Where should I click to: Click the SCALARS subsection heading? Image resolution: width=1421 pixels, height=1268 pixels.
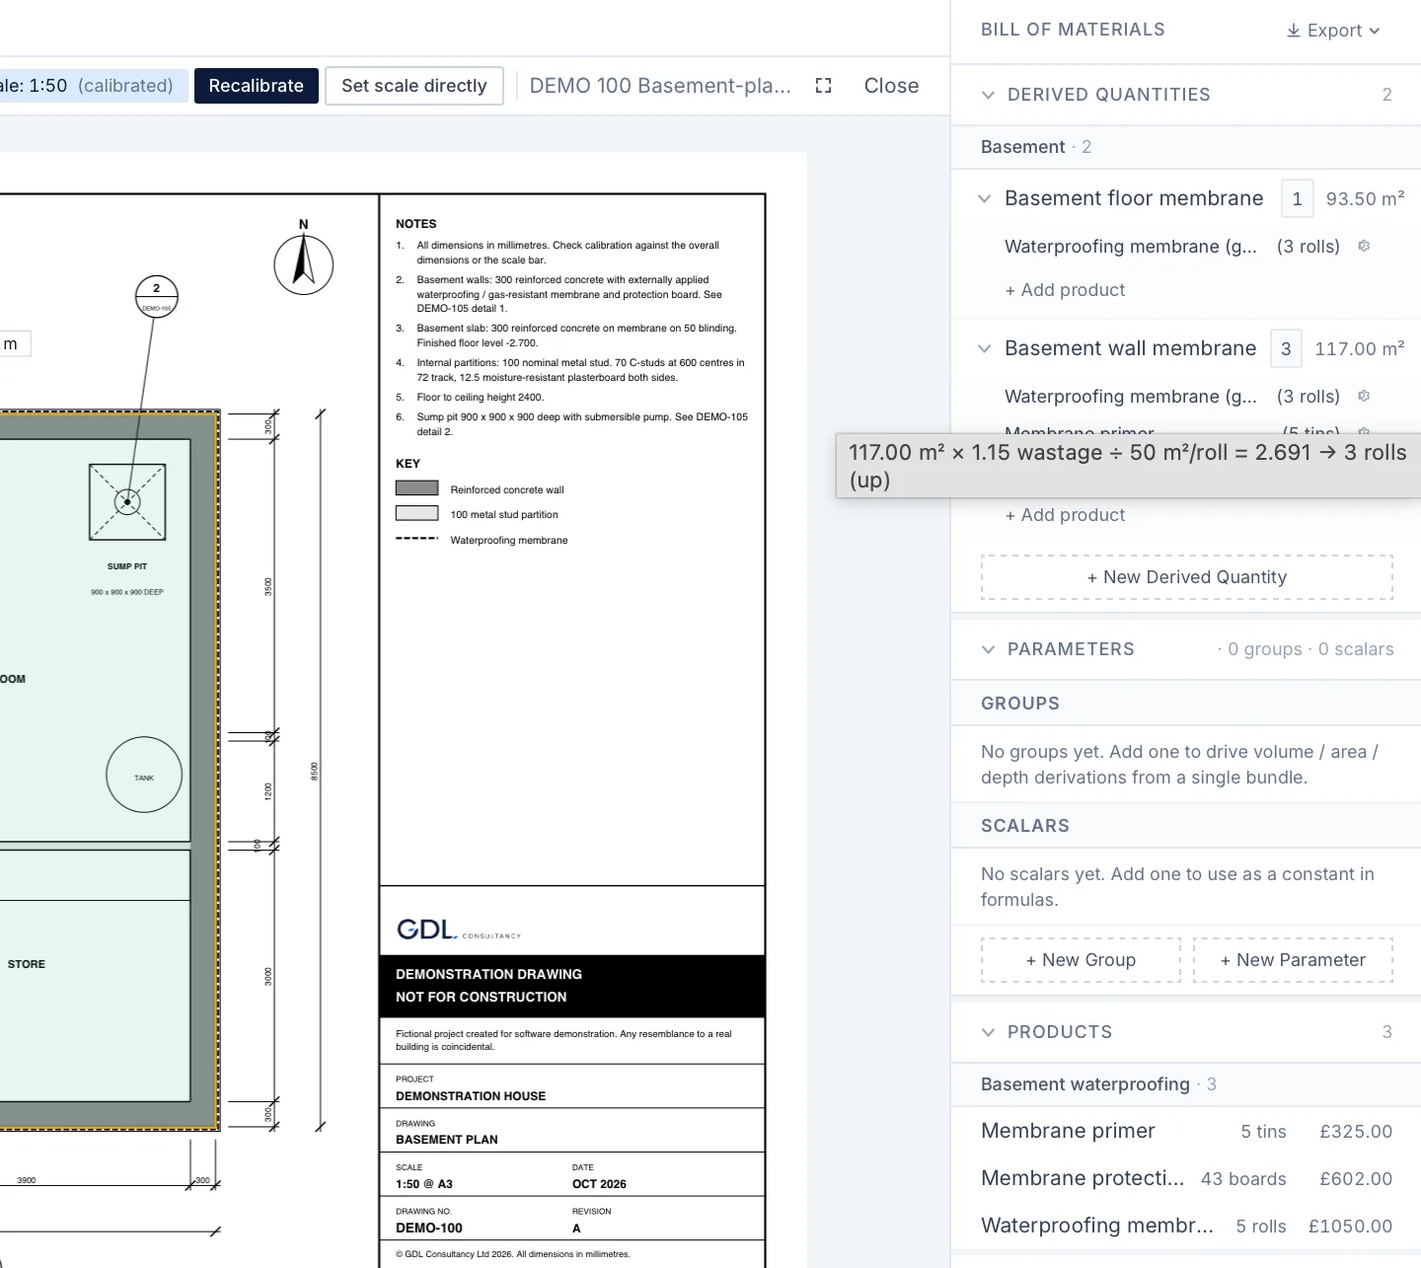pyautogui.click(x=1025, y=826)
